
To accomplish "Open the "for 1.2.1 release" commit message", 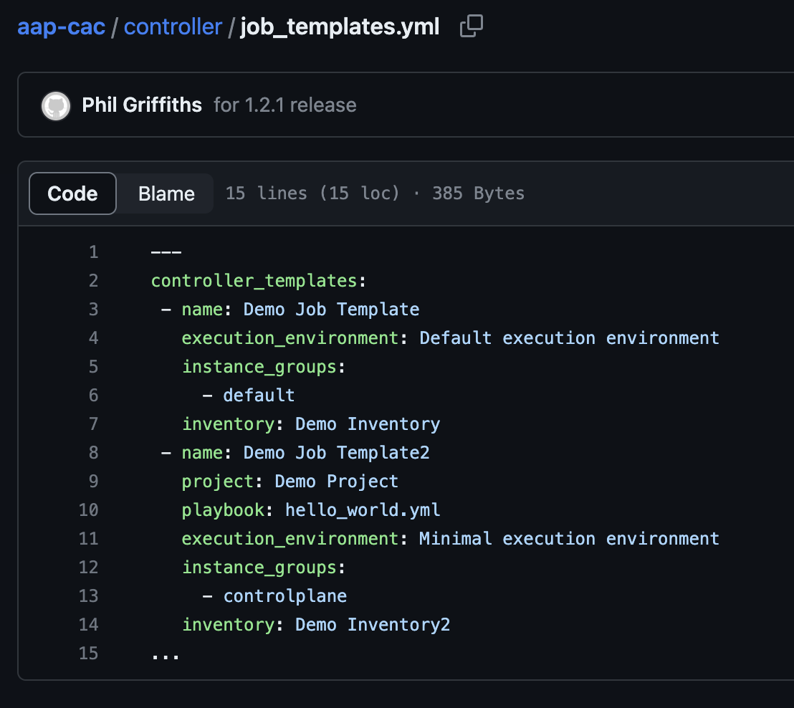I will click(x=284, y=105).
